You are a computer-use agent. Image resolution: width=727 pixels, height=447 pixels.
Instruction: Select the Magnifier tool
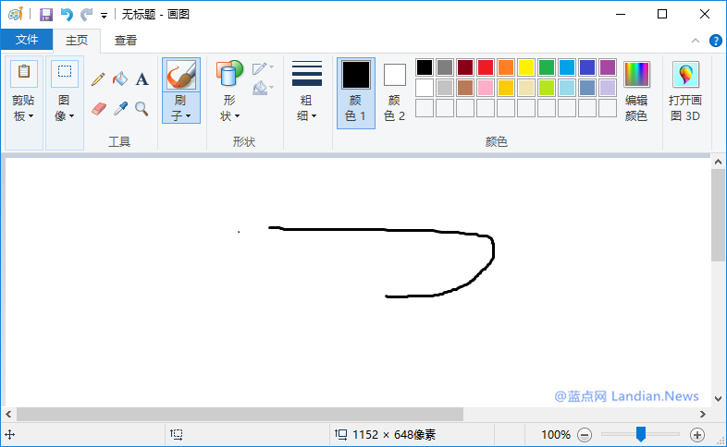tap(142, 109)
